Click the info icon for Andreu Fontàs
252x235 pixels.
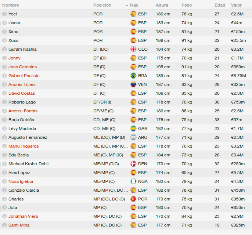[x=4, y=111]
